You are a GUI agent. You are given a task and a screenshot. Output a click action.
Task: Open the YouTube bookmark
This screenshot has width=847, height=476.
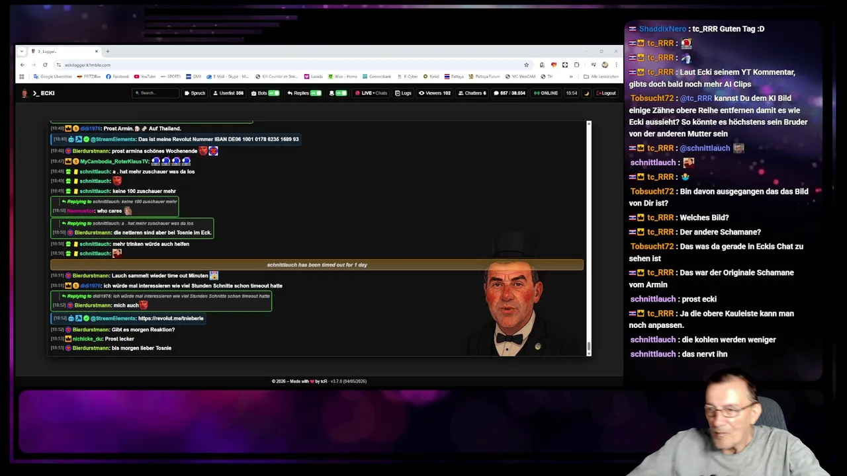pyautogui.click(x=145, y=77)
